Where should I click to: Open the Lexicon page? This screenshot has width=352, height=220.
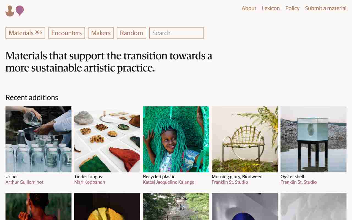(x=271, y=8)
